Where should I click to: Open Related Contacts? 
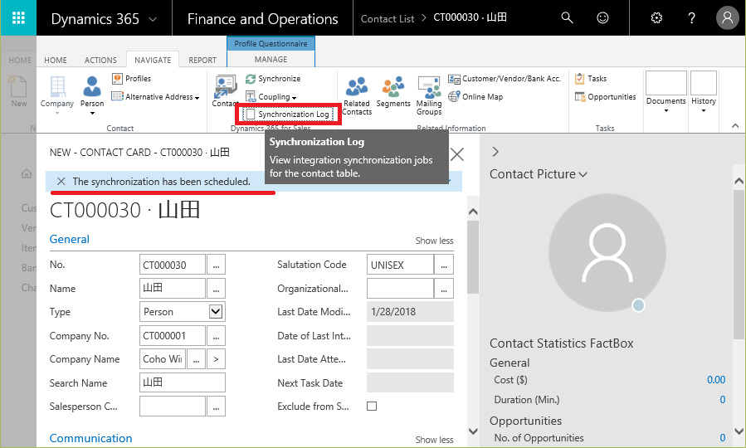[x=357, y=95]
